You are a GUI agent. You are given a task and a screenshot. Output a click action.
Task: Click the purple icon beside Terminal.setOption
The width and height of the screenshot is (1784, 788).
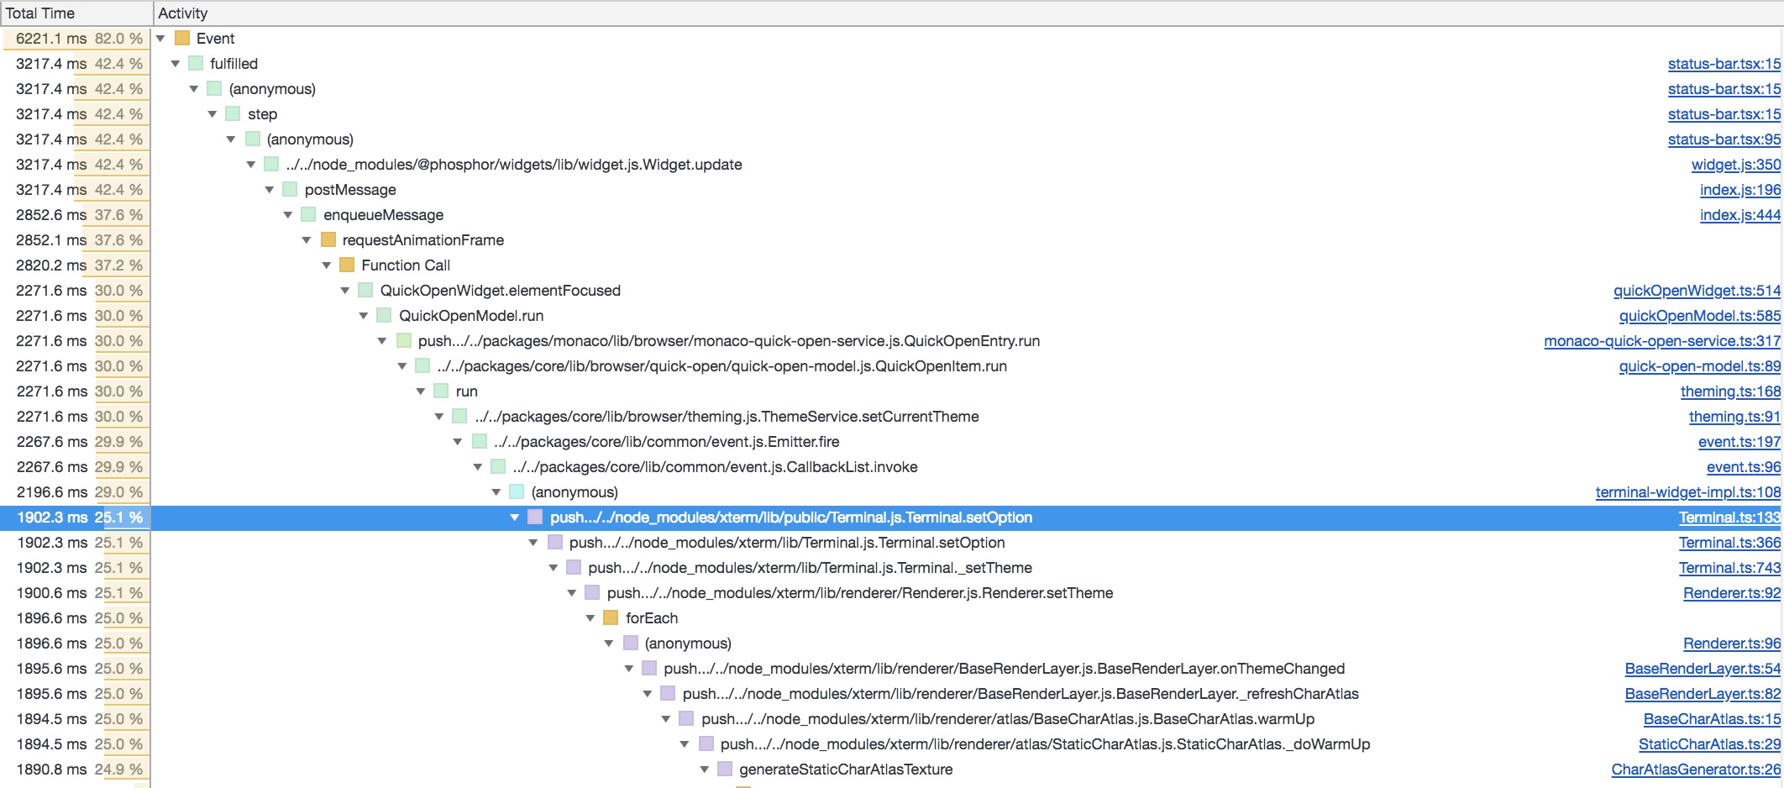[535, 517]
